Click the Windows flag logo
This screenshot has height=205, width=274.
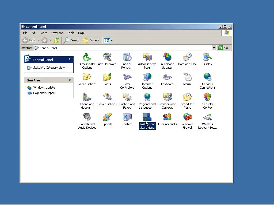pos(227,33)
